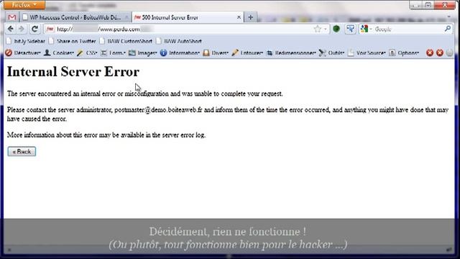Click the first red error indicator icon
This screenshot has width=460, height=259.
pos(430,53)
